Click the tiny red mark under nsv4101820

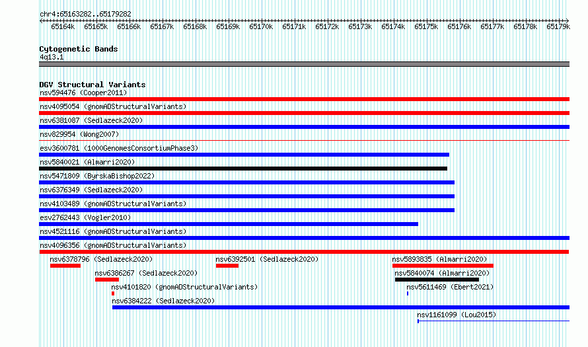pyautogui.click(x=113, y=293)
